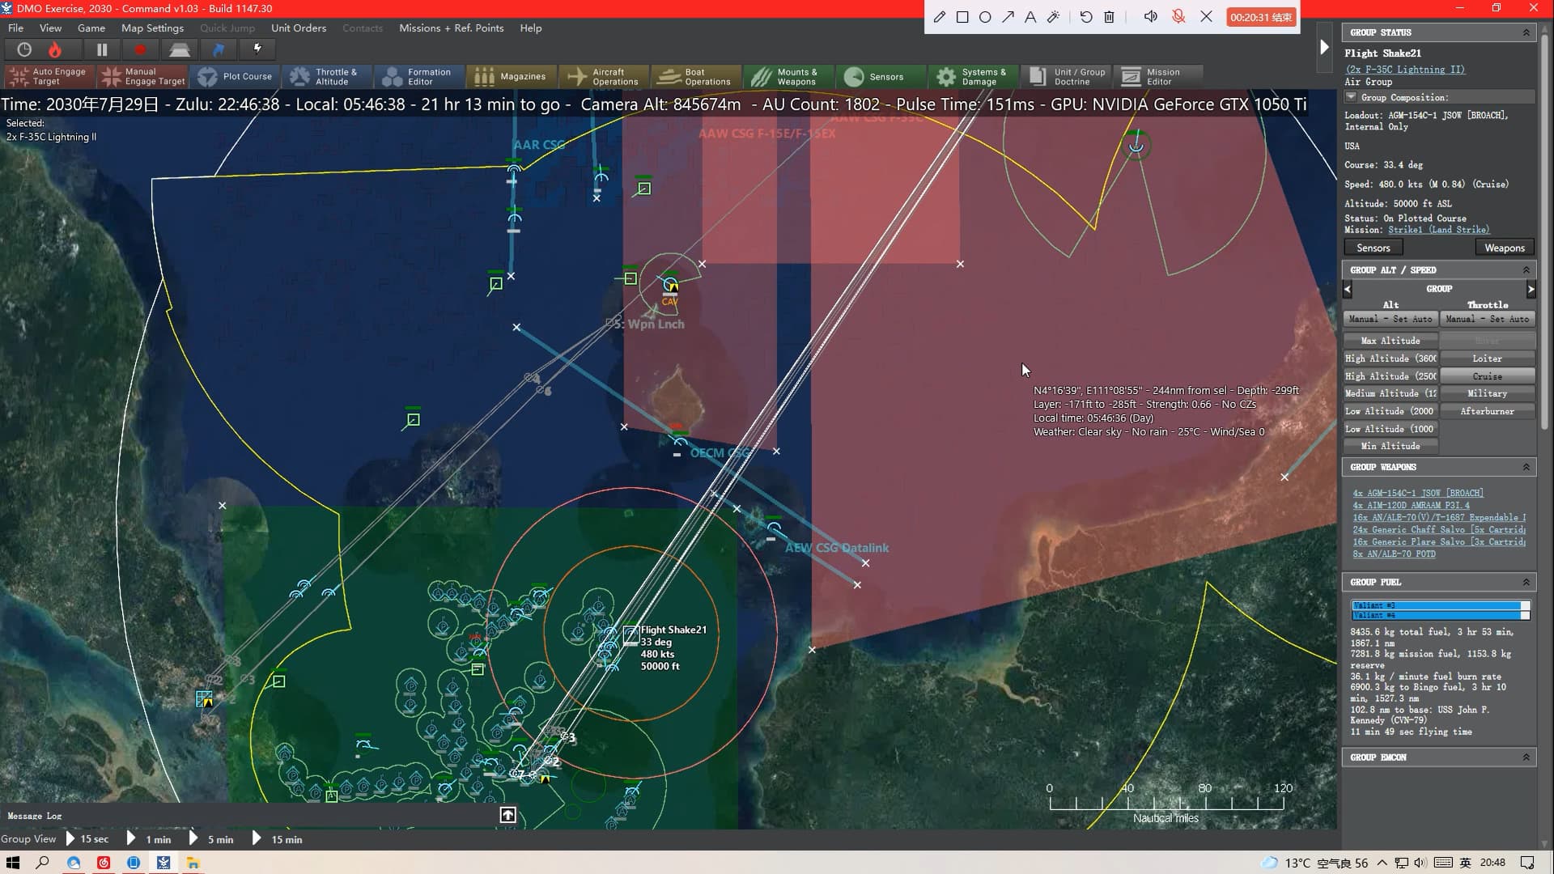Click the Sensors button in Group Status
The width and height of the screenshot is (1554, 874).
tap(1374, 248)
